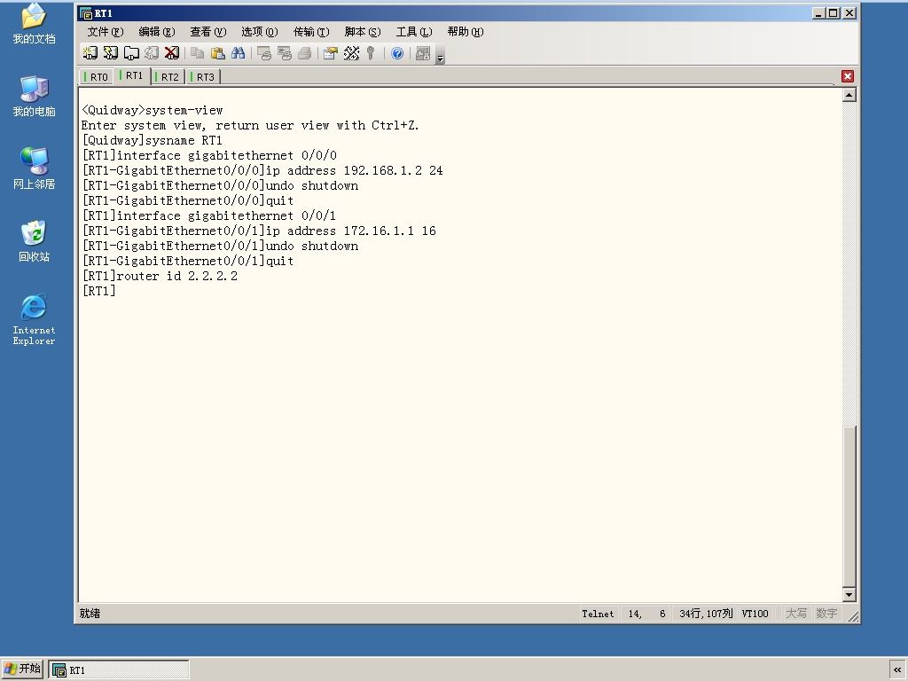
Task: Click the blue Help question mark icon
Action: pos(397,53)
